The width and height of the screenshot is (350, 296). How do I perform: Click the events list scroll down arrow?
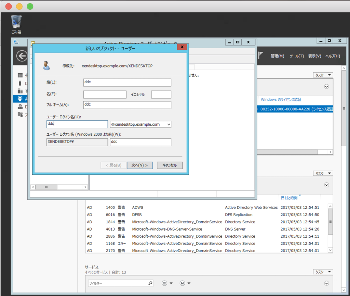coord(331,250)
